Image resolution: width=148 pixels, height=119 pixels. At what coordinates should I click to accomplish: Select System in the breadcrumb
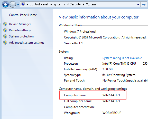pyautogui.click(x=91, y=4)
